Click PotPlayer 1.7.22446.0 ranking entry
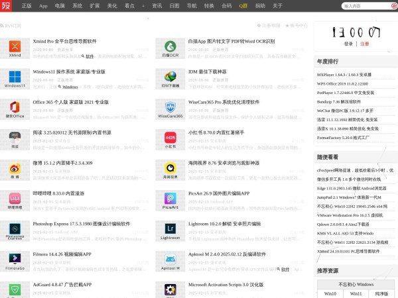The height and width of the screenshot is (298, 398). point(346,93)
